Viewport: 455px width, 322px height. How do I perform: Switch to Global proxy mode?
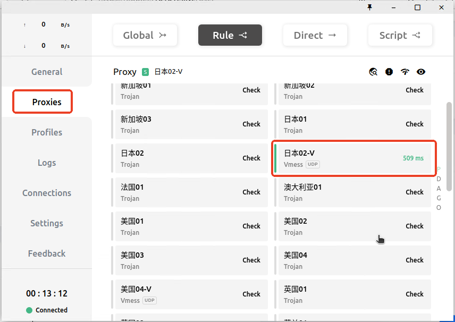pyautogui.click(x=145, y=36)
